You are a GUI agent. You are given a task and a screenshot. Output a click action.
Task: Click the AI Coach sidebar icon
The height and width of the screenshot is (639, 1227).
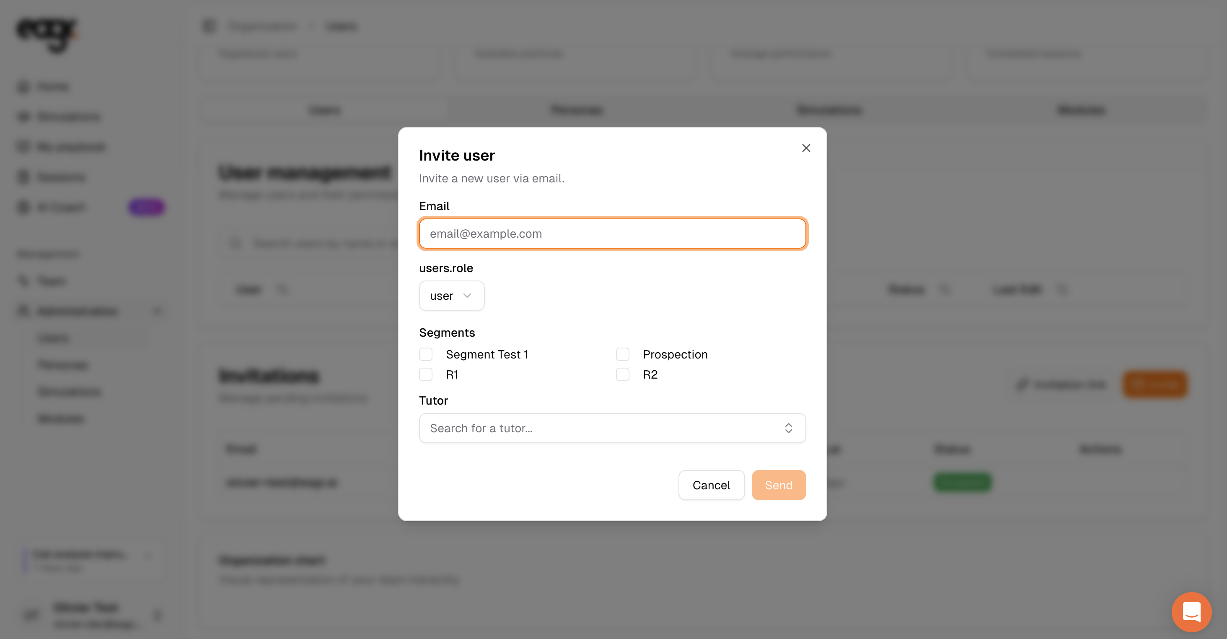coord(23,207)
